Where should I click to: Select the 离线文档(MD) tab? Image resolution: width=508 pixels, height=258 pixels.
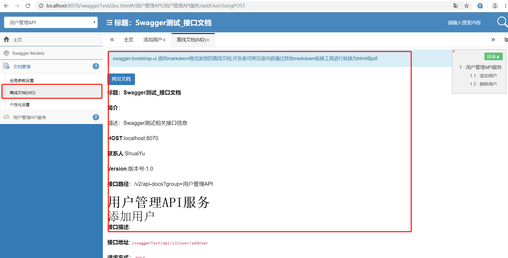click(193, 40)
